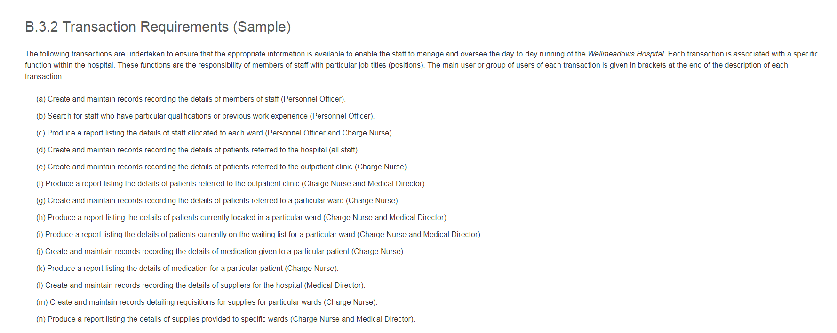Select item (h) patients currently located in ward
This screenshot has width=837, height=333.
[x=242, y=218]
